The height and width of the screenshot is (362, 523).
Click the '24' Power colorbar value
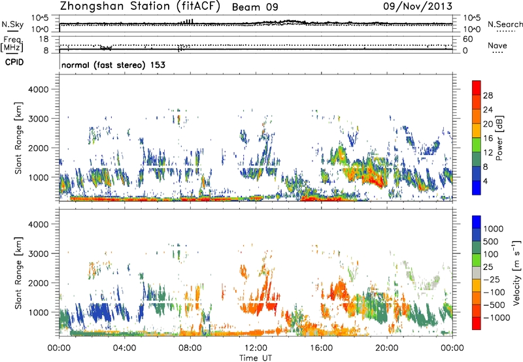pyautogui.click(x=488, y=110)
